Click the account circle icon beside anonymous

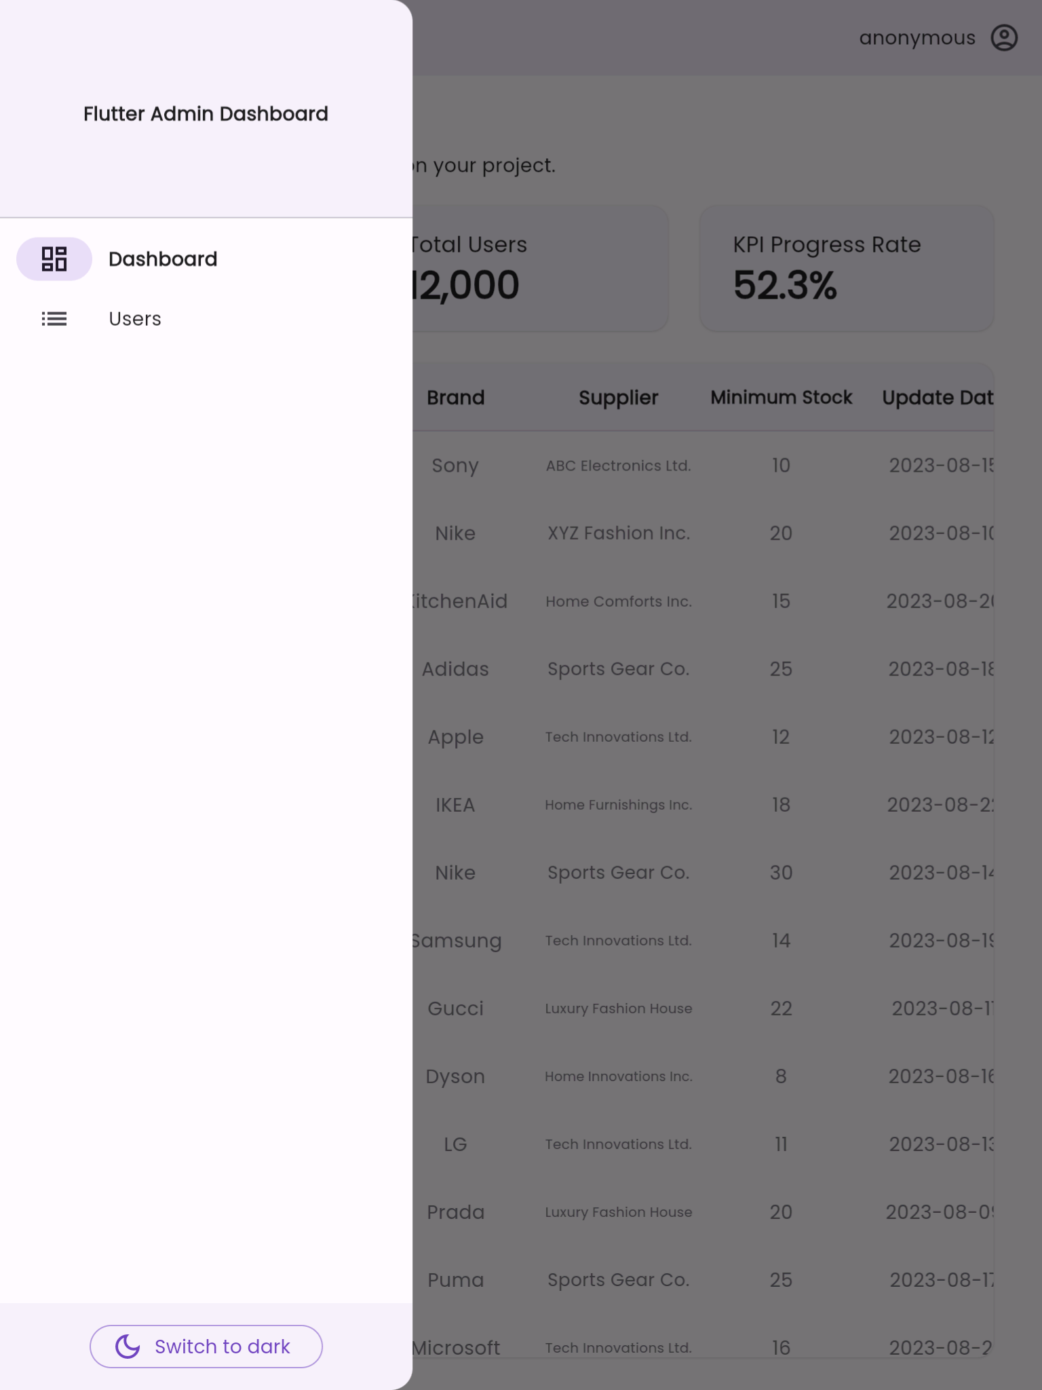tap(1004, 38)
